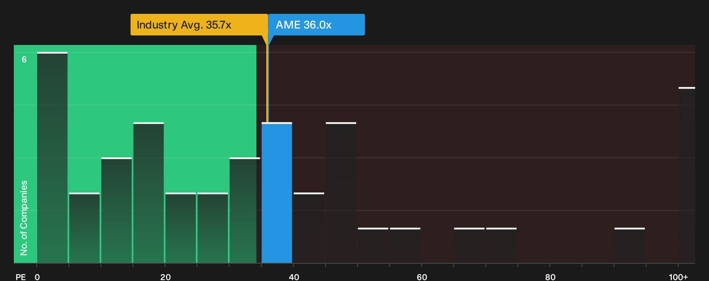This screenshot has width=709, height=281.
Task: Select the bar between PE 30 and 35
Action: point(245,210)
